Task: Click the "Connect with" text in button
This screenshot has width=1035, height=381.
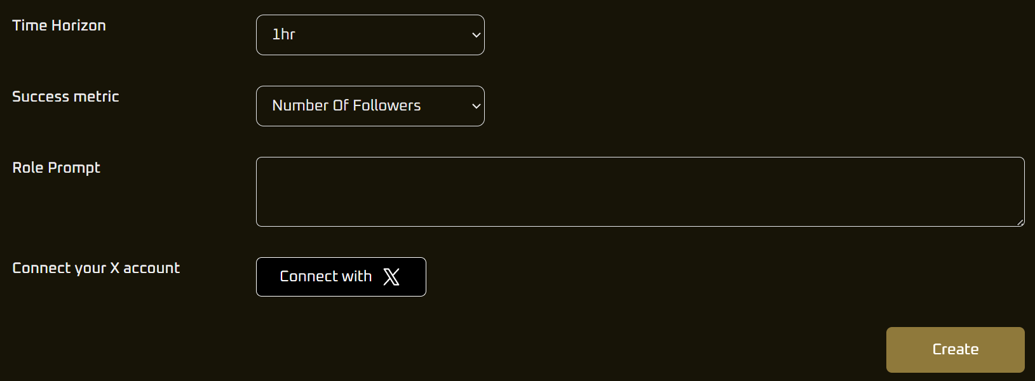Action: pos(326,276)
